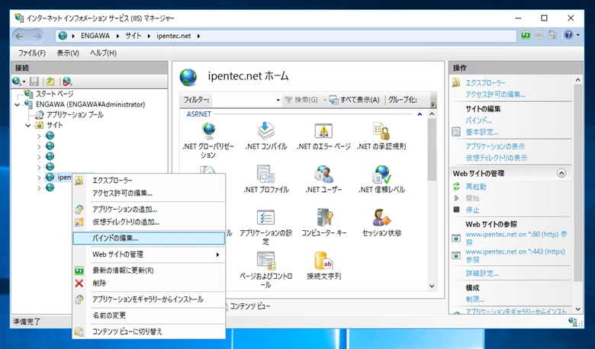The image size is (595, 349).
Task: Click 再起動 link in 操作 pane
Action: (x=476, y=187)
